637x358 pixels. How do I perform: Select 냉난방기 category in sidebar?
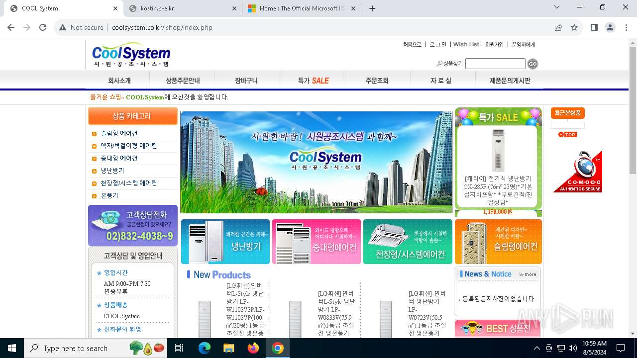click(x=112, y=171)
